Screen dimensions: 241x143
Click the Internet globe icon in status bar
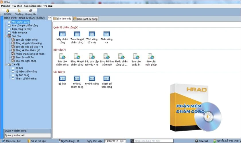pyautogui.click(x=197, y=141)
